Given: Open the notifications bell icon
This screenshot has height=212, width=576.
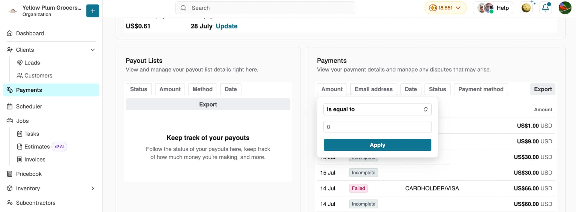Looking at the screenshot, I should [x=545, y=8].
